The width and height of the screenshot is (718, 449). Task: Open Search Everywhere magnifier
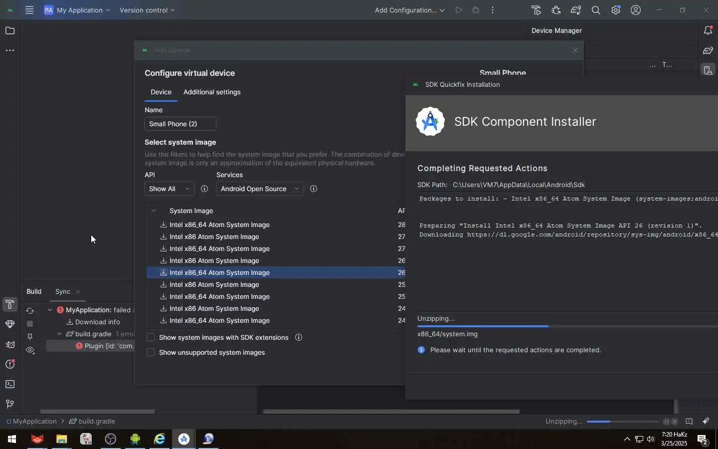pyautogui.click(x=596, y=10)
